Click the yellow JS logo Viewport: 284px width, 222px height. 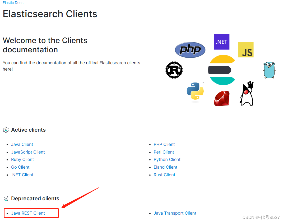tap(246, 49)
